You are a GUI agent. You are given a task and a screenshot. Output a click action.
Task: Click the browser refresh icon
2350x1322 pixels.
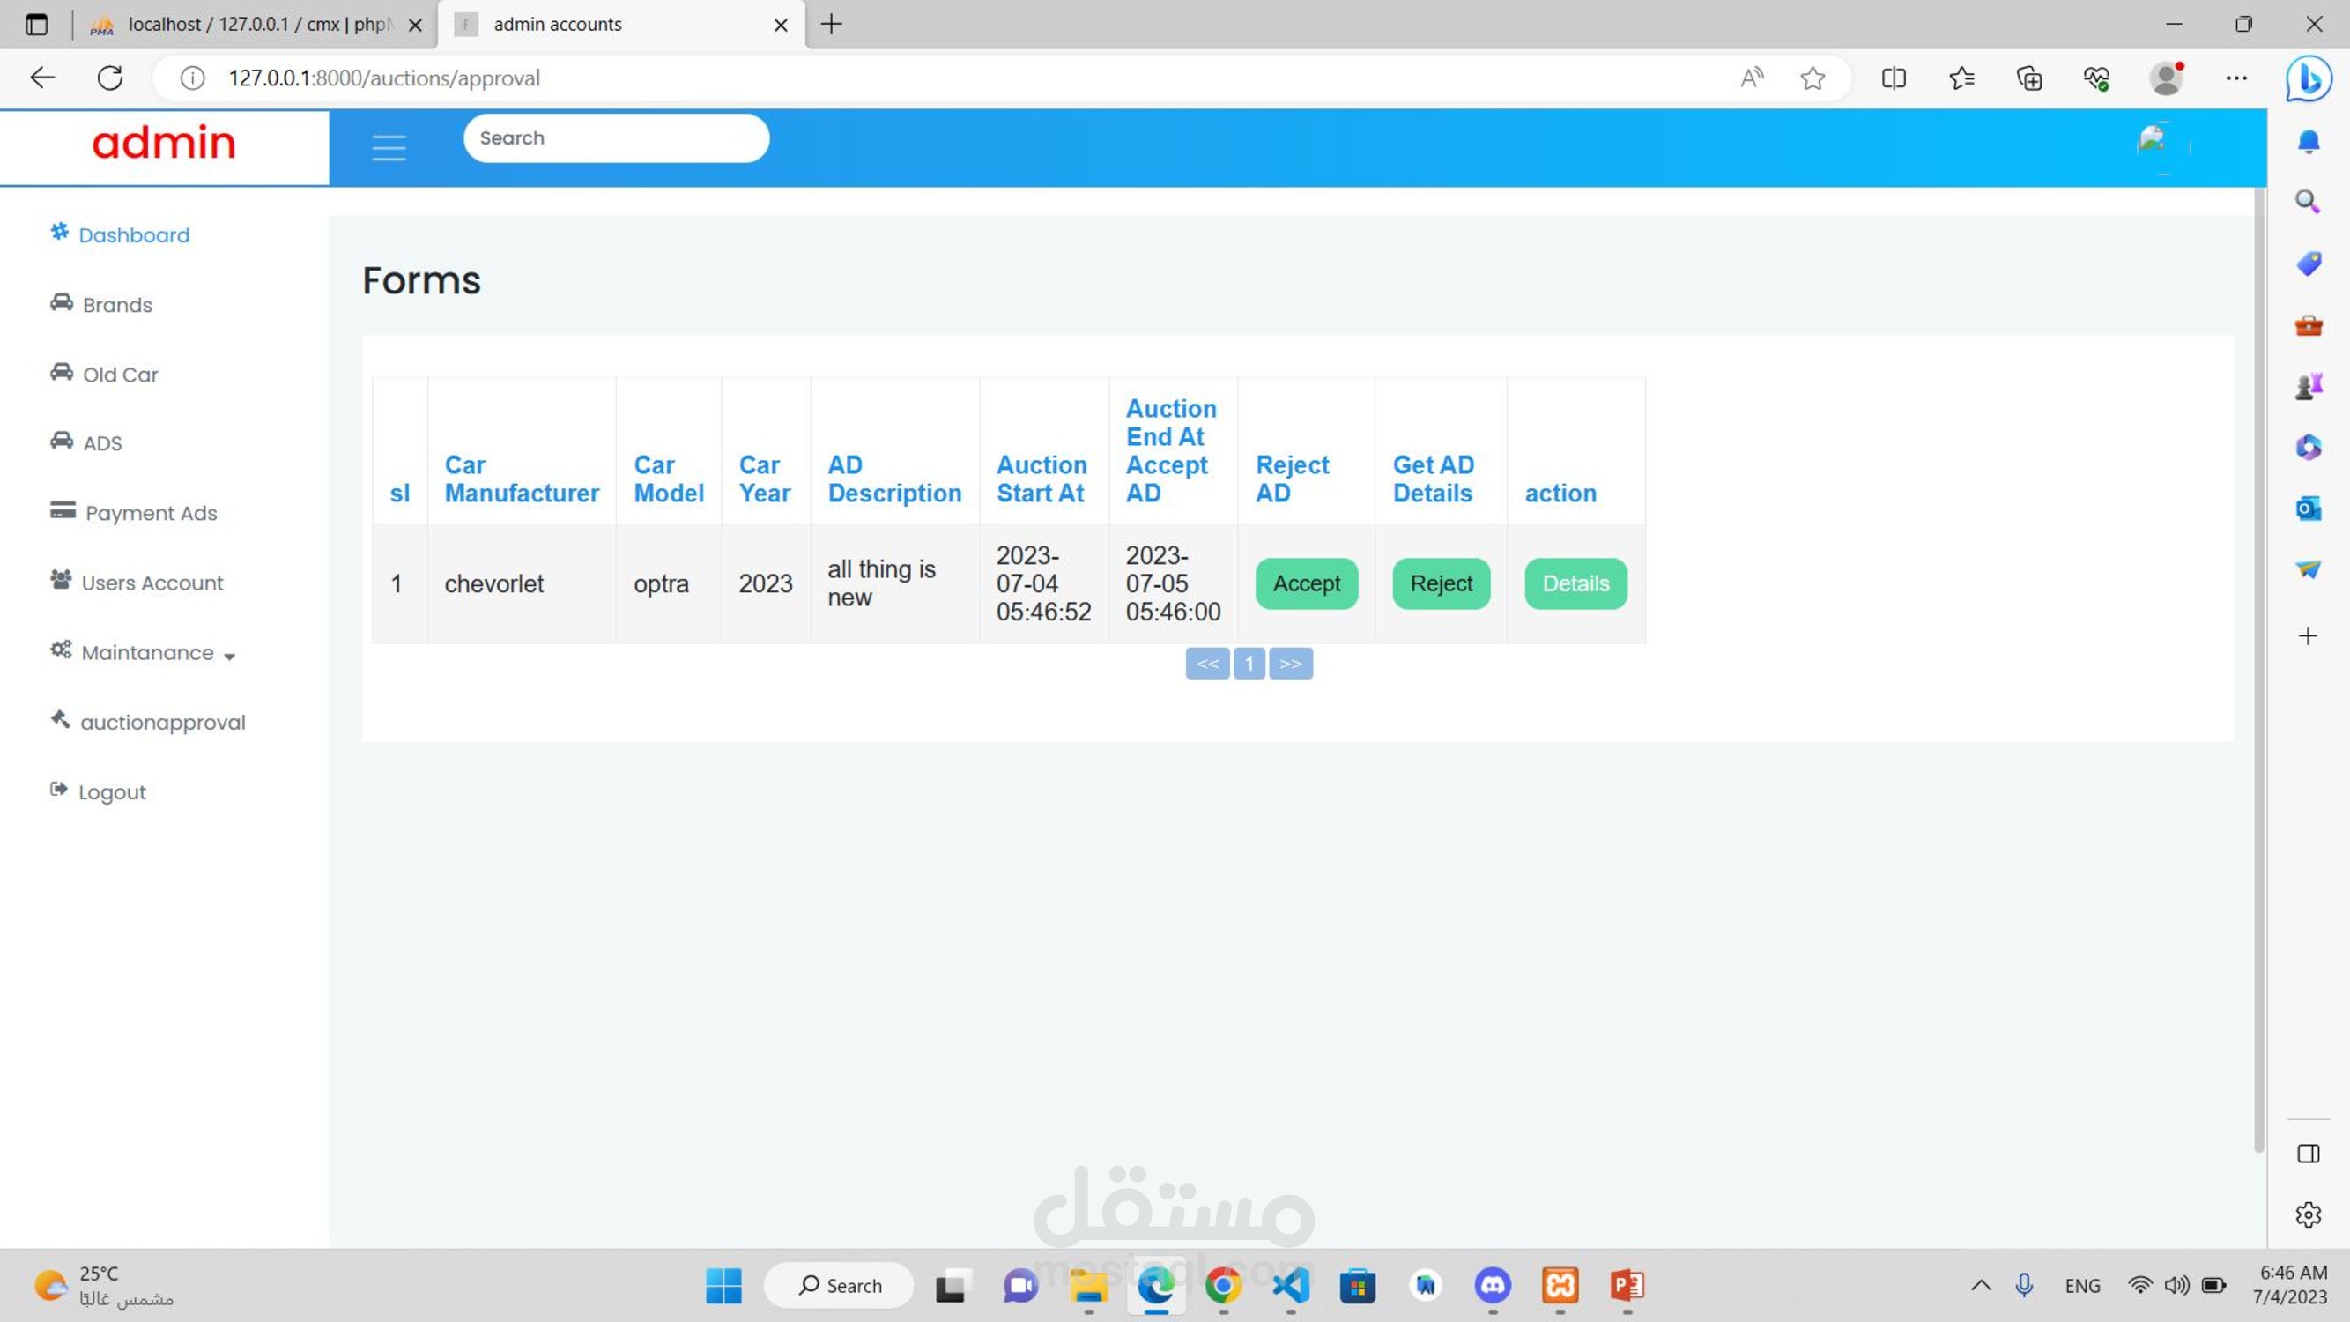[110, 78]
